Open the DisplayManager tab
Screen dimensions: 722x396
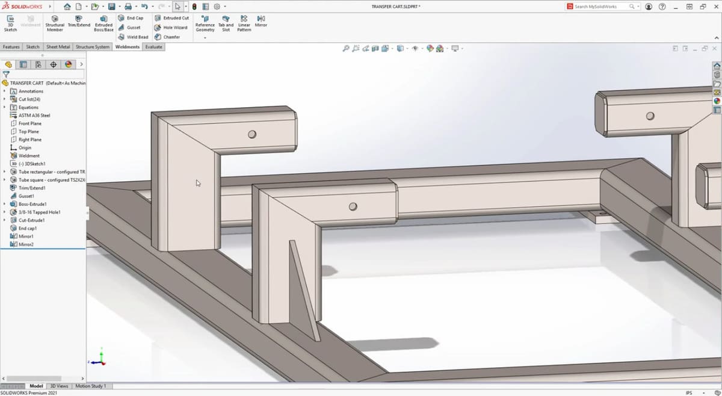[69, 64]
